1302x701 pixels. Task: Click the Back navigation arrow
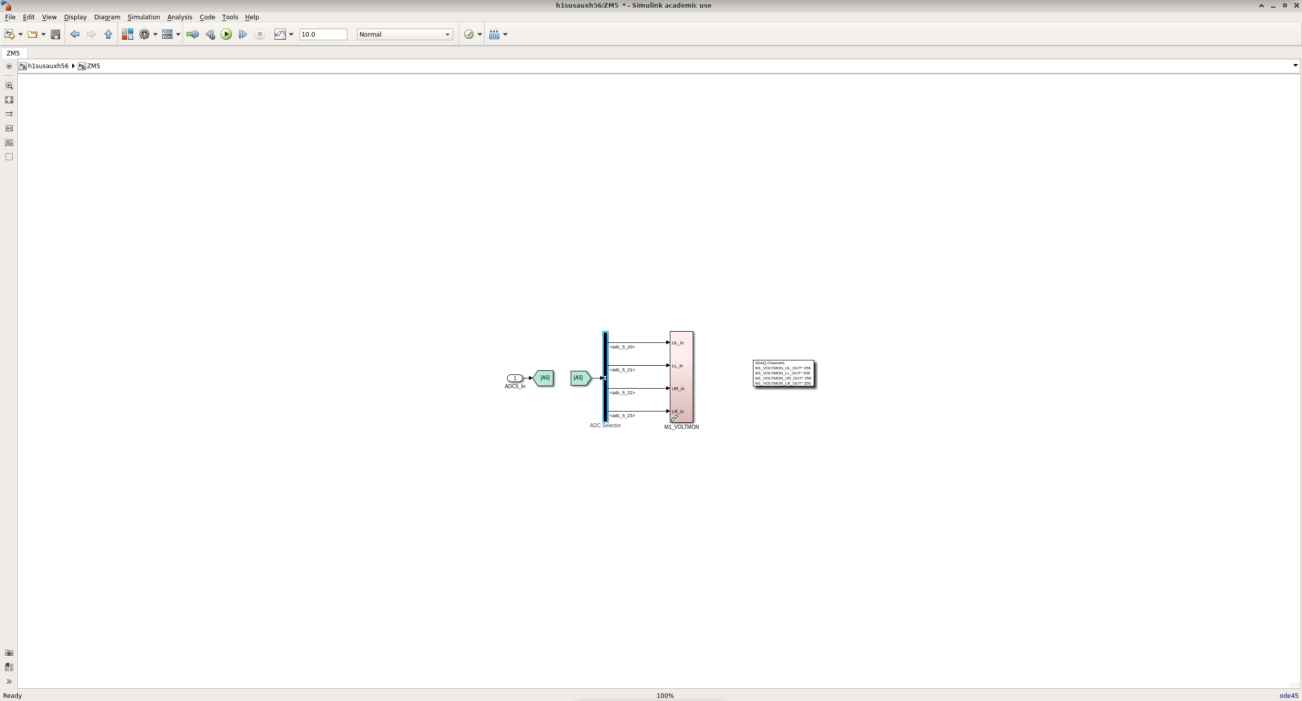click(x=75, y=35)
